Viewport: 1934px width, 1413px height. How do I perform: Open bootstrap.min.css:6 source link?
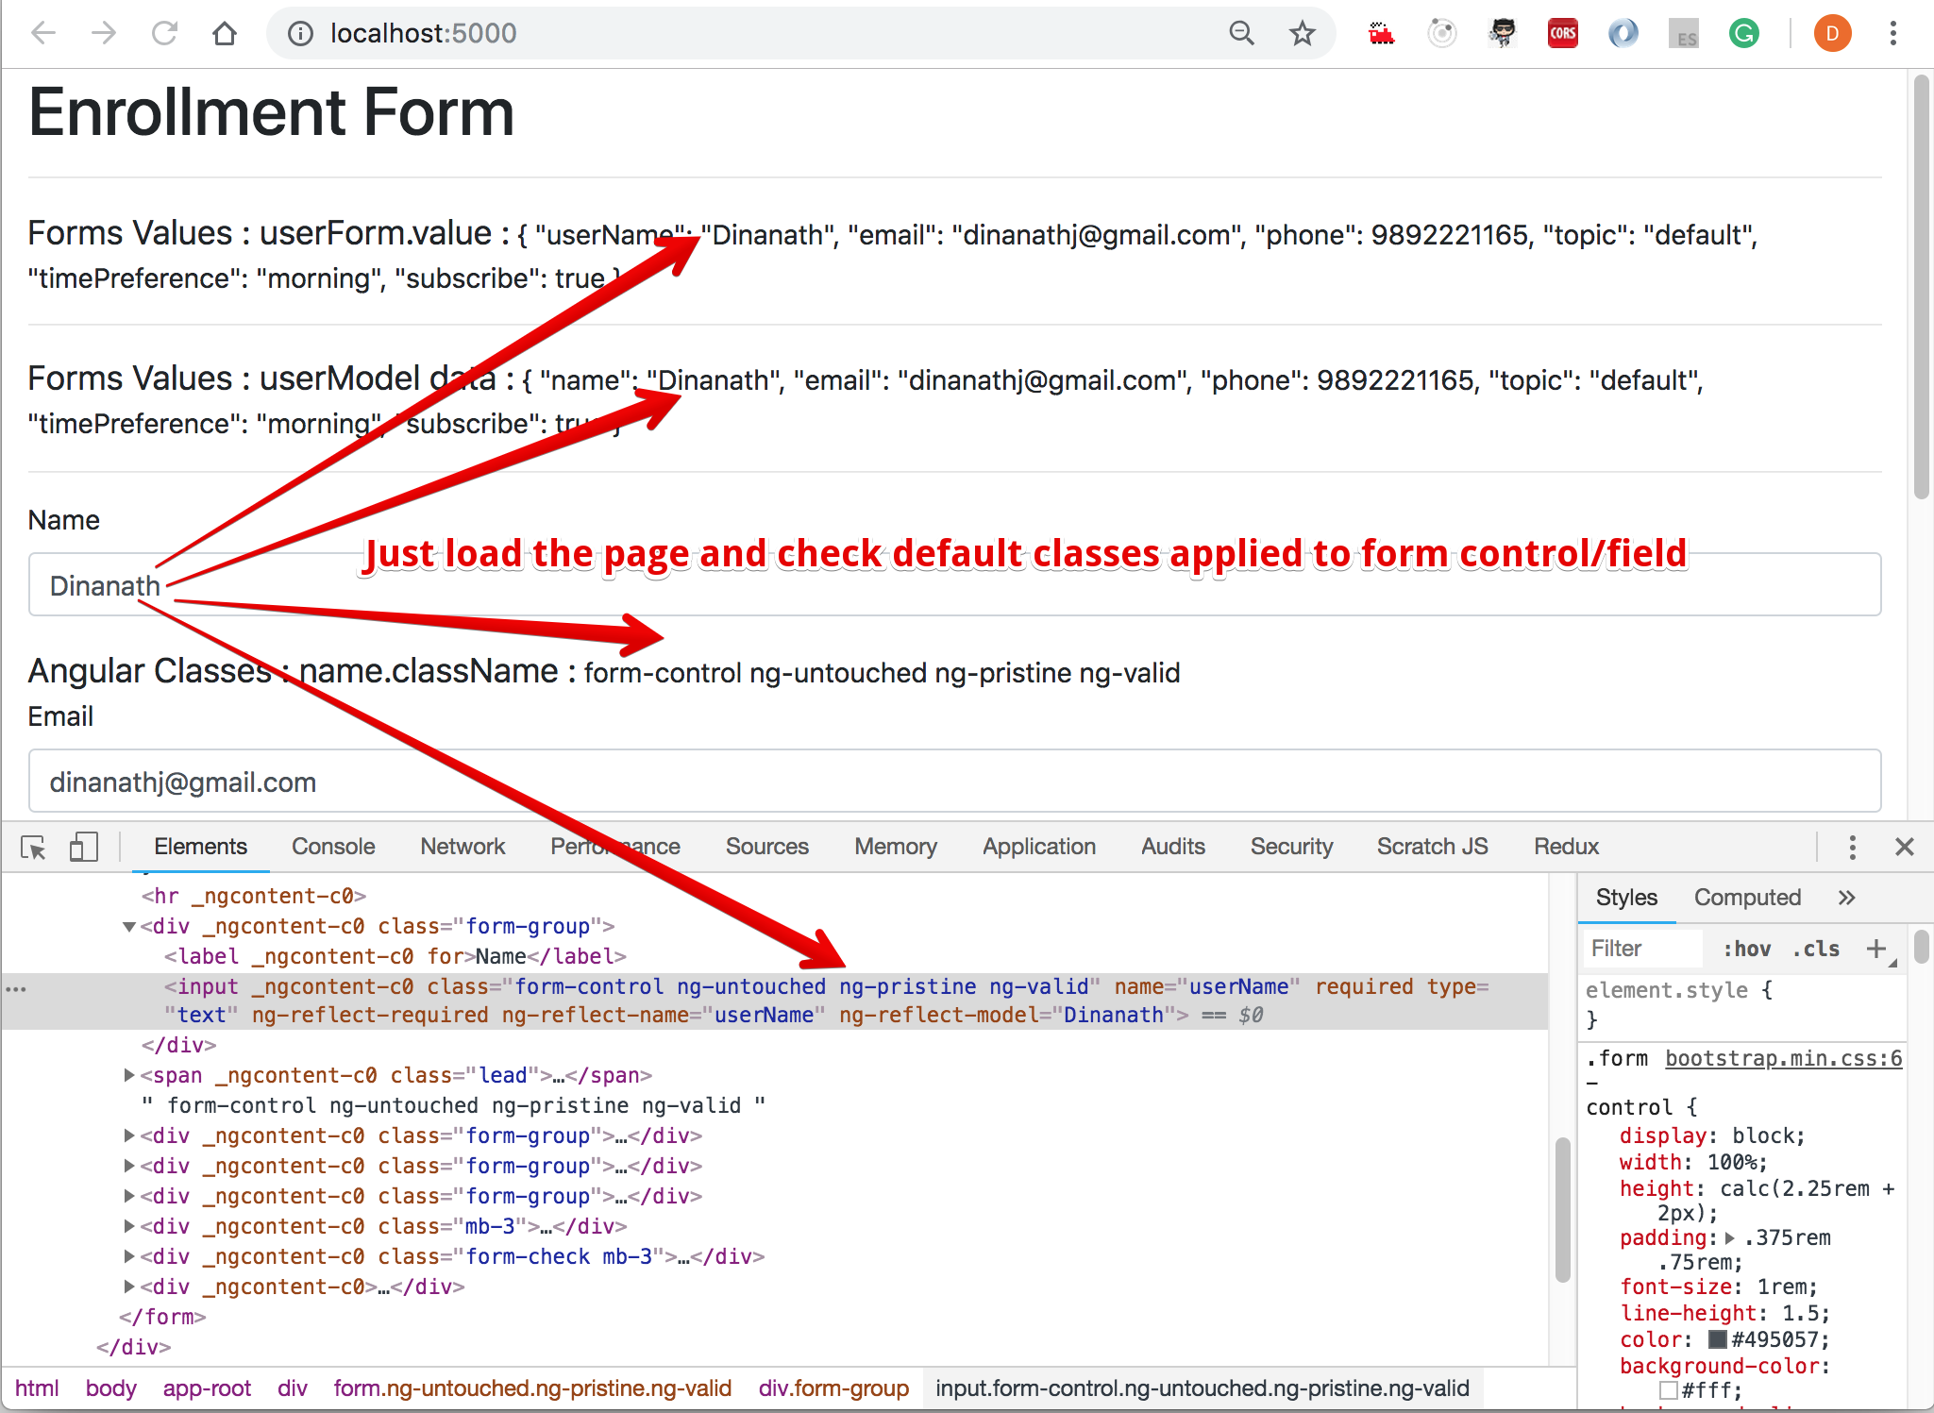click(x=1783, y=1058)
